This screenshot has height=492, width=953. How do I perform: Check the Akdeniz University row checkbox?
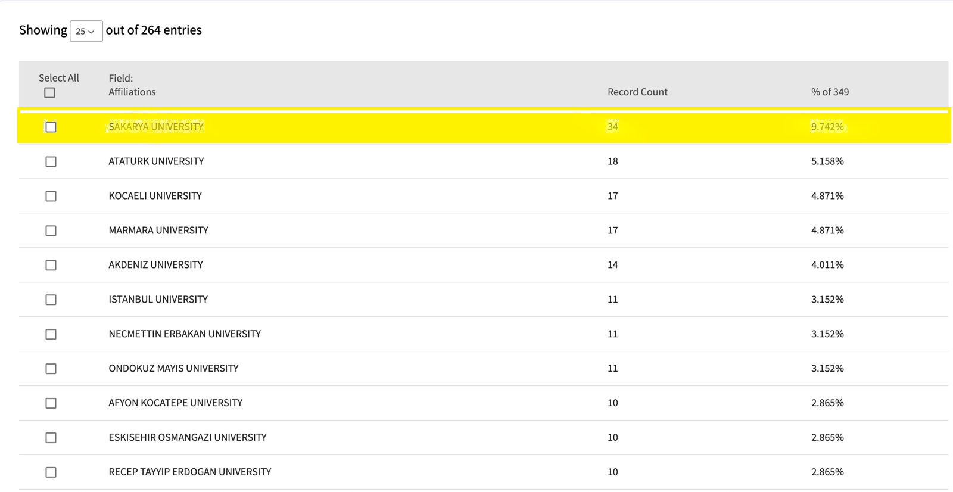click(x=51, y=265)
